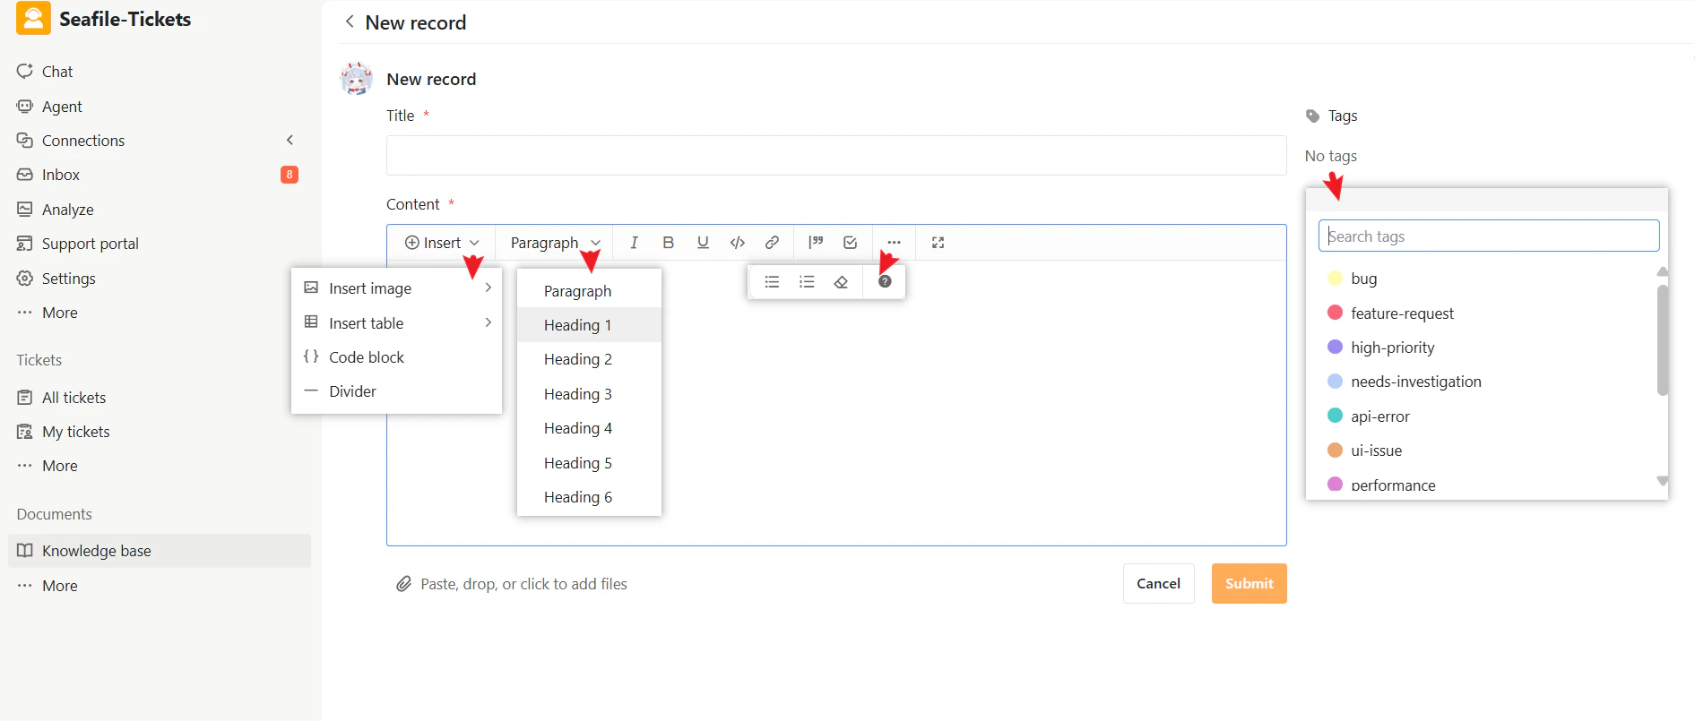1695x721 pixels.
Task: Select Heading 1 style
Action: [x=589, y=325]
